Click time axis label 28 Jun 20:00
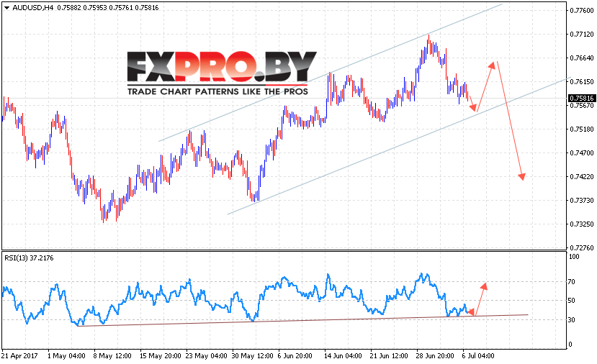The height and width of the screenshot is (364, 597). pyautogui.click(x=435, y=356)
